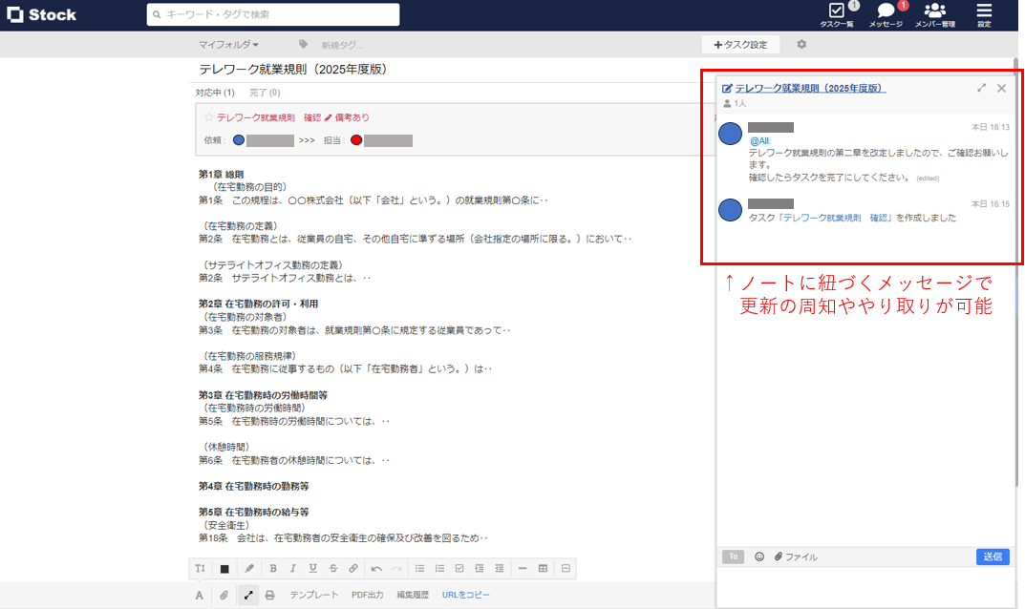Toggle bold formatting

point(273,568)
